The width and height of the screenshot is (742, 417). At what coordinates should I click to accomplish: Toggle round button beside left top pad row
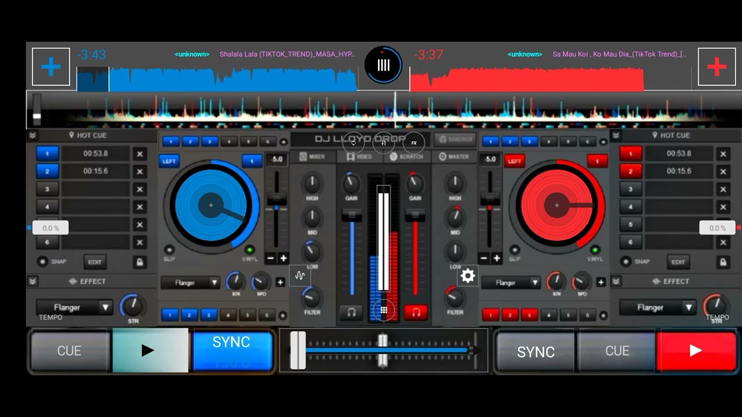[283, 142]
